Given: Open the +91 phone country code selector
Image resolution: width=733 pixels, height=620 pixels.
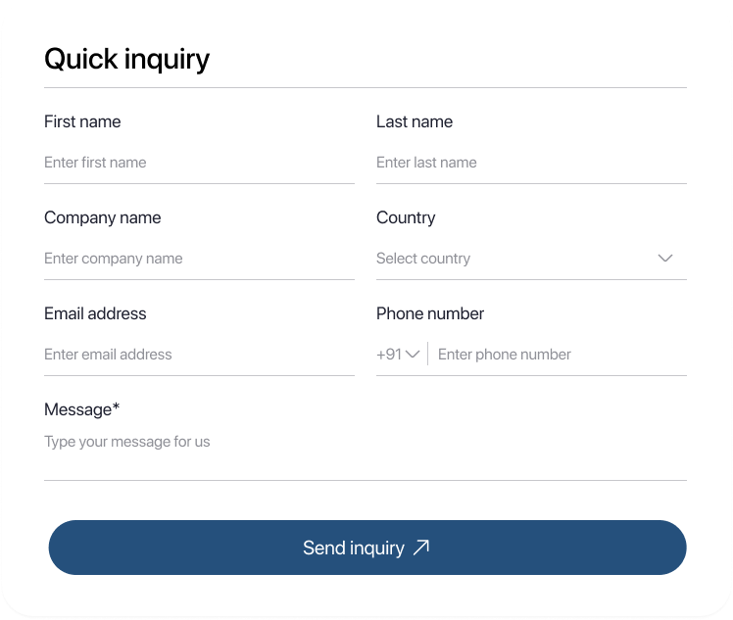Looking at the screenshot, I should (x=398, y=355).
